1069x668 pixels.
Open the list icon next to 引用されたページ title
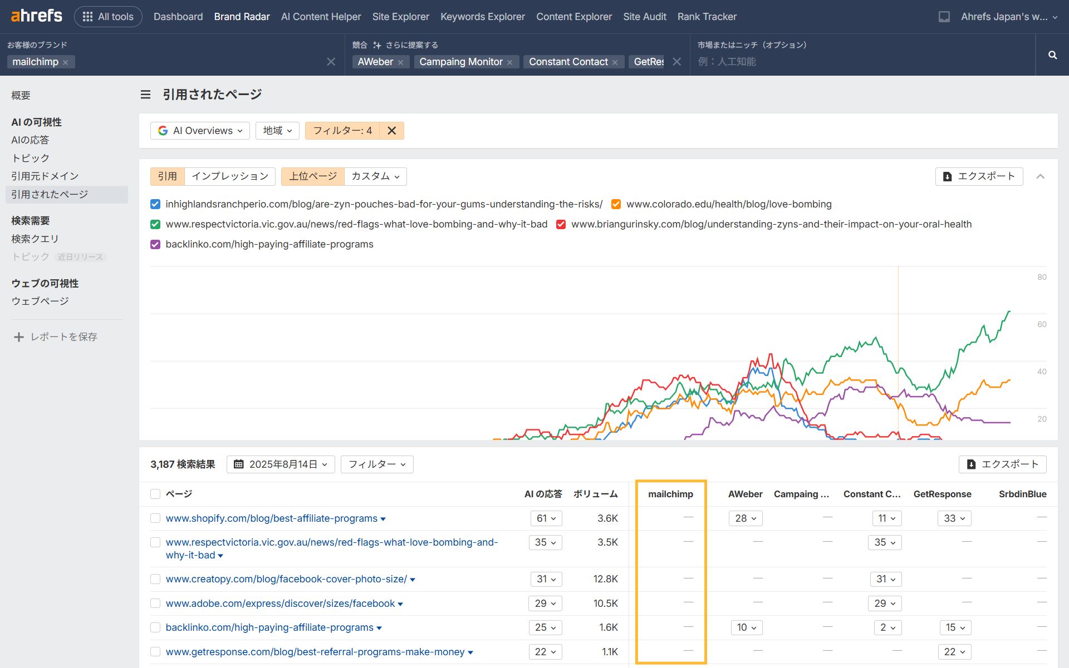[145, 95]
